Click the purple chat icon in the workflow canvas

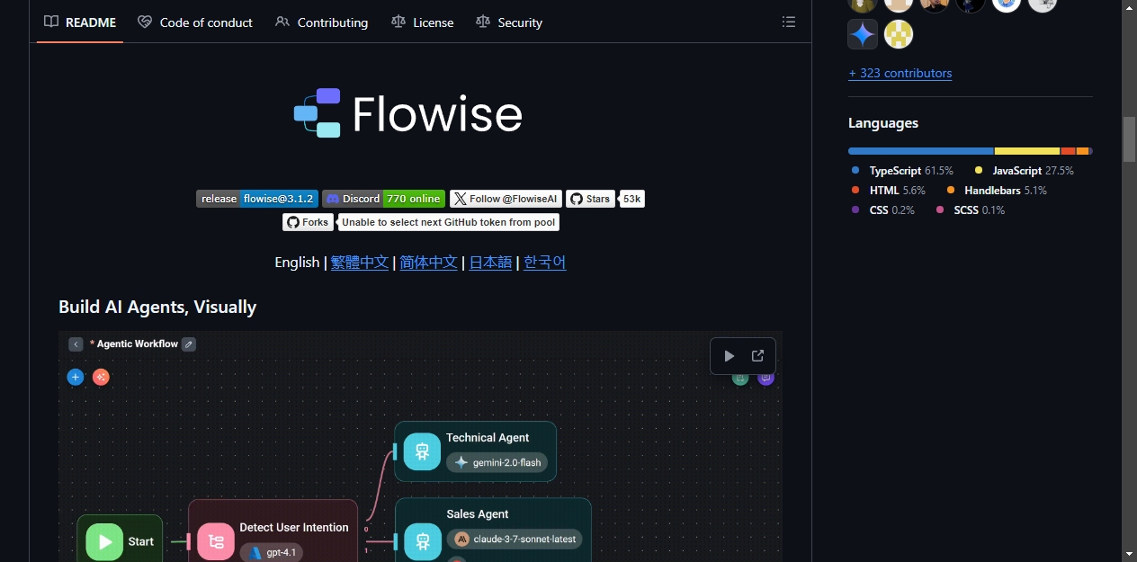point(765,378)
